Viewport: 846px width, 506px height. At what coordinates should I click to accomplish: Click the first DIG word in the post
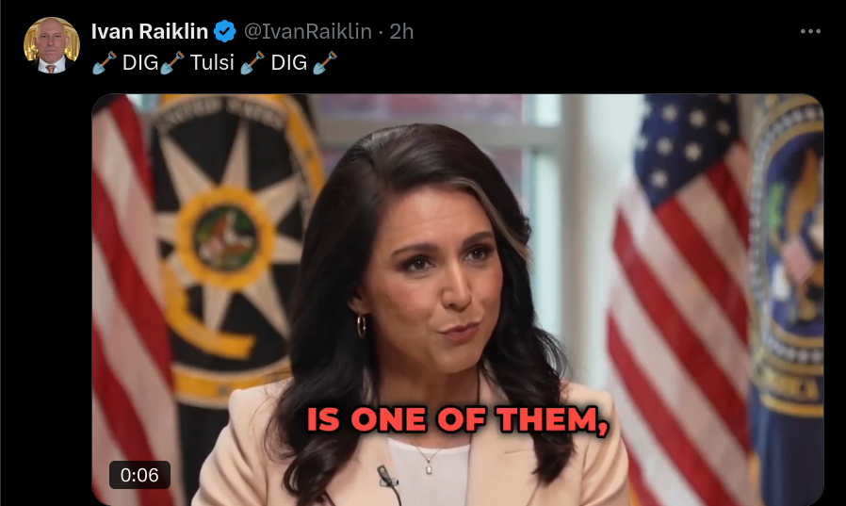(140, 62)
